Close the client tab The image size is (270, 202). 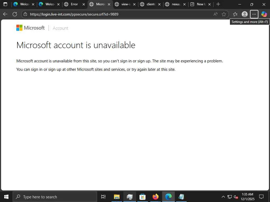(x=160, y=4)
